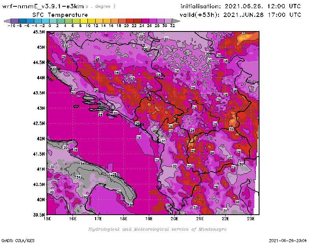Click the wrf-nmmE model version label

point(43,6)
